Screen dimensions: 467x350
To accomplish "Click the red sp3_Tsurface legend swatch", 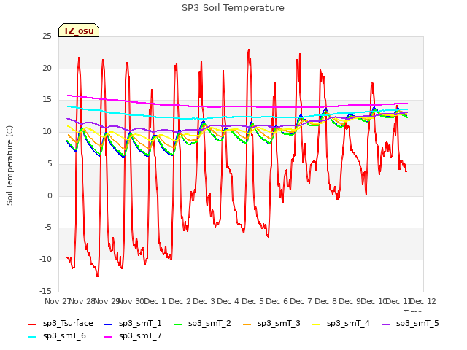I will pos(32,324).
